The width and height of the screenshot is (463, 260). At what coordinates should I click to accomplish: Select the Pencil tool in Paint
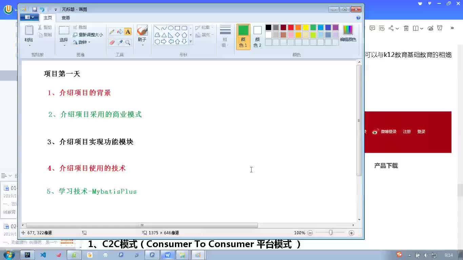point(112,31)
